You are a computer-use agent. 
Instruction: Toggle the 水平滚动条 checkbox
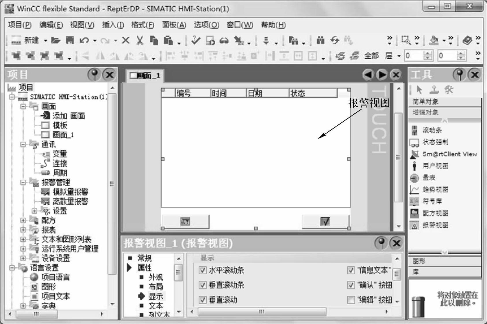(x=203, y=270)
